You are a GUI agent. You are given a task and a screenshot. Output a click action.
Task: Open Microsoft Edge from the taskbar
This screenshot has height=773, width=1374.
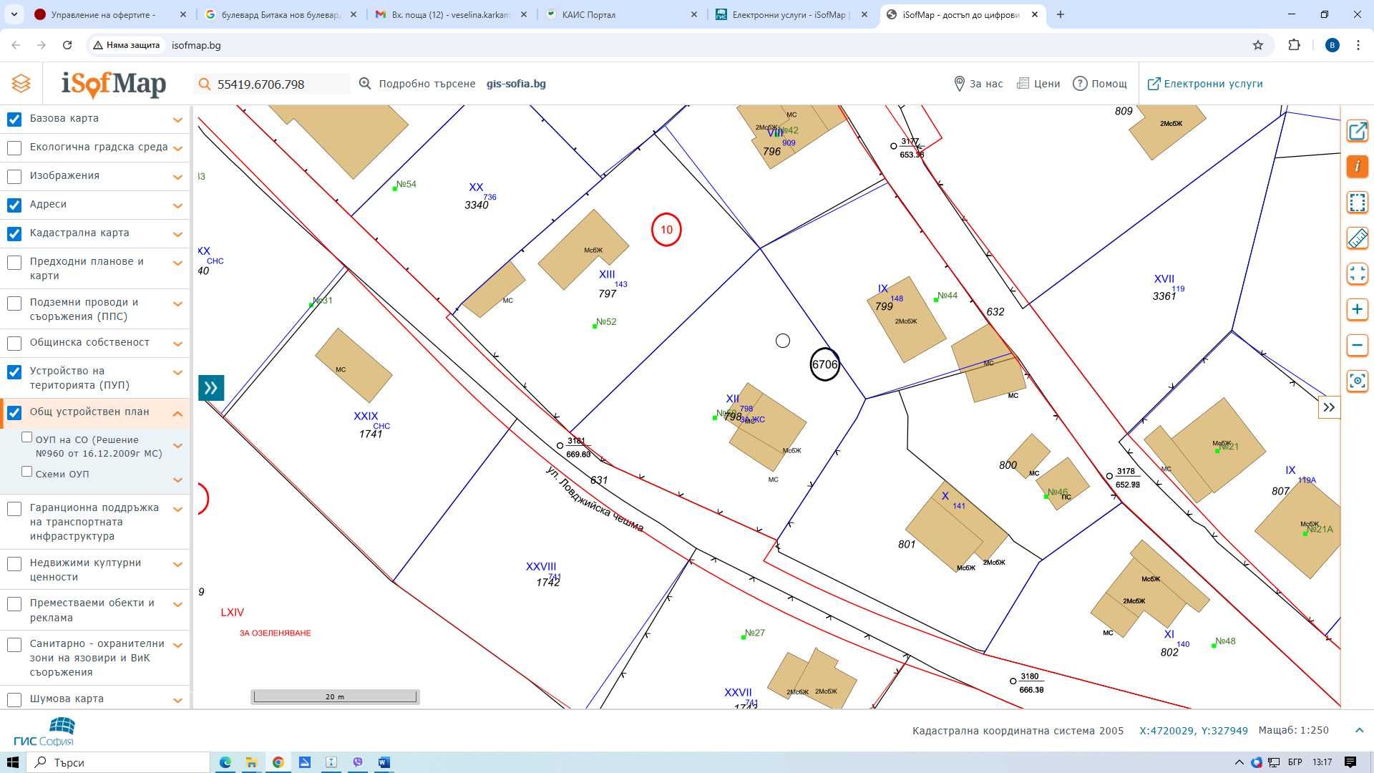coord(225,762)
